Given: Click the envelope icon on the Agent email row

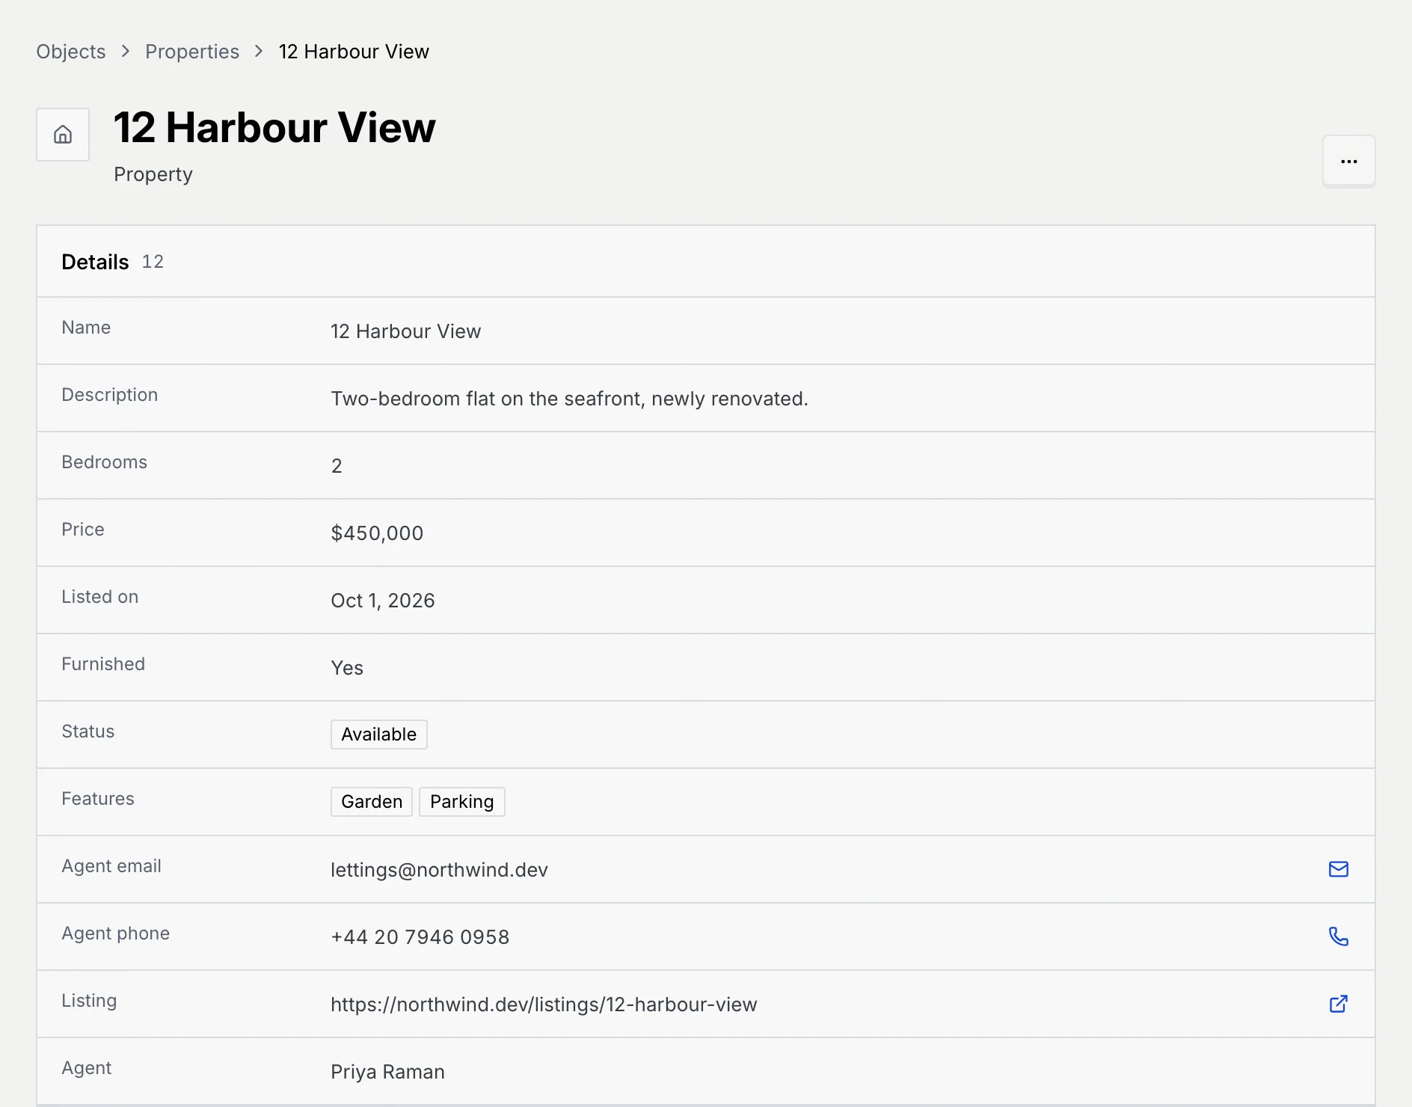Looking at the screenshot, I should pos(1338,869).
